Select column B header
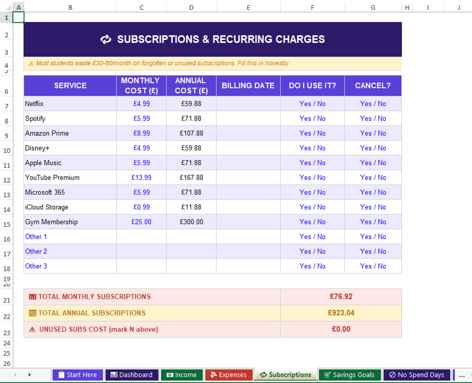Image resolution: width=472 pixels, height=383 pixels. pos(70,7)
